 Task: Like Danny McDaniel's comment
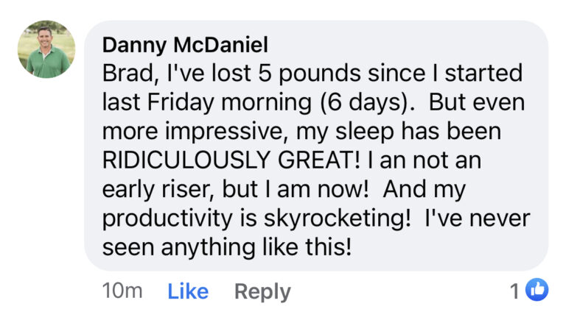pyautogui.click(x=188, y=291)
